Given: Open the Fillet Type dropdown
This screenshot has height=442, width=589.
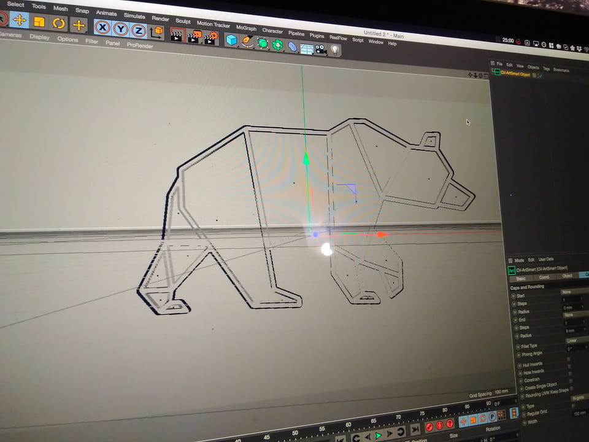Looking at the screenshot, I should coord(576,341).
